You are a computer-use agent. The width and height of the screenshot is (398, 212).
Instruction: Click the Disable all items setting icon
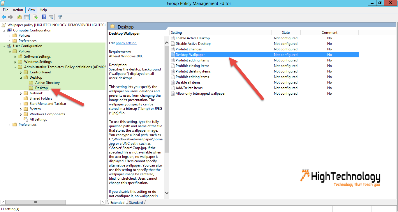coord(173,82)
